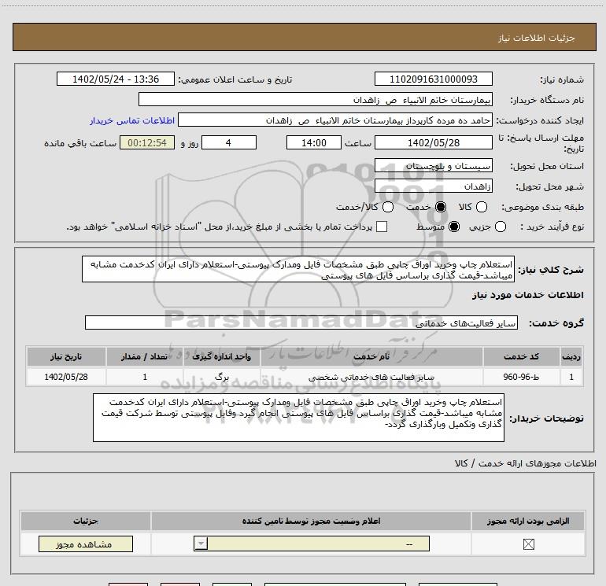Click the الزامی بودن ارائه مجوز header
Image resolution: width=606 pixels, height=586 pixels.
[x=528, y=521]
